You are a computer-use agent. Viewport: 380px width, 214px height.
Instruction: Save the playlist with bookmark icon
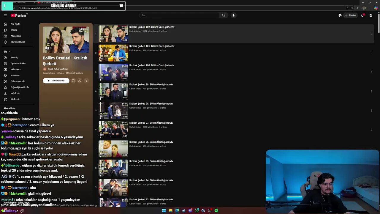(73, 81)
